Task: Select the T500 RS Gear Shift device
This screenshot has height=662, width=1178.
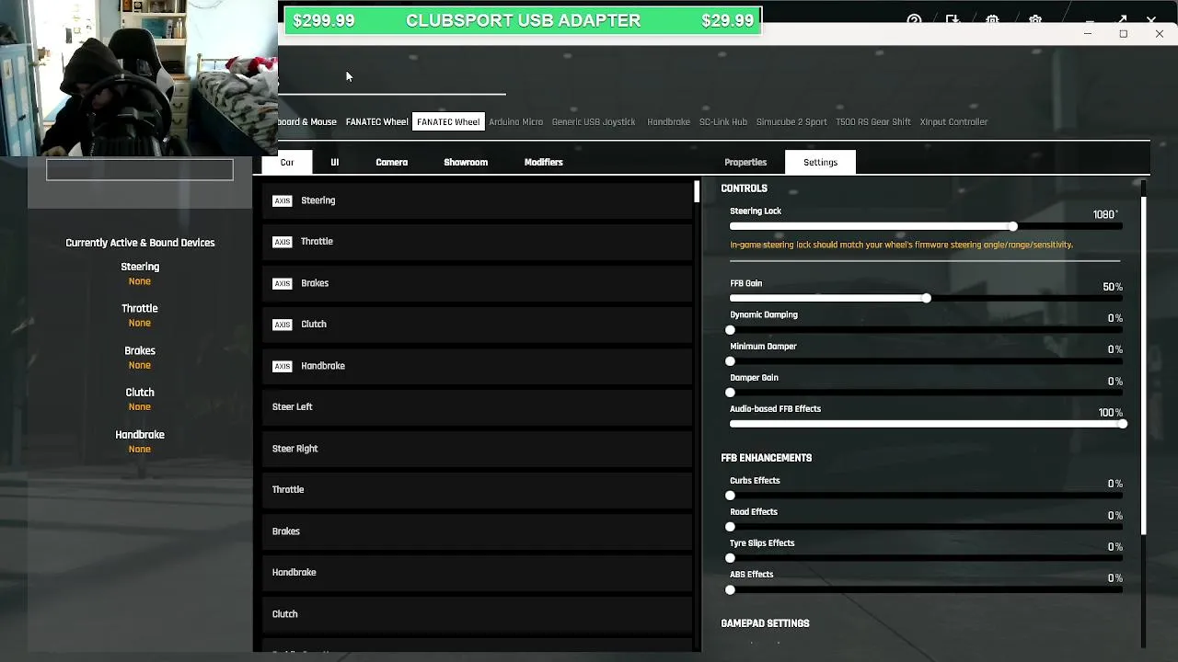Action: [x=873, y=121]
